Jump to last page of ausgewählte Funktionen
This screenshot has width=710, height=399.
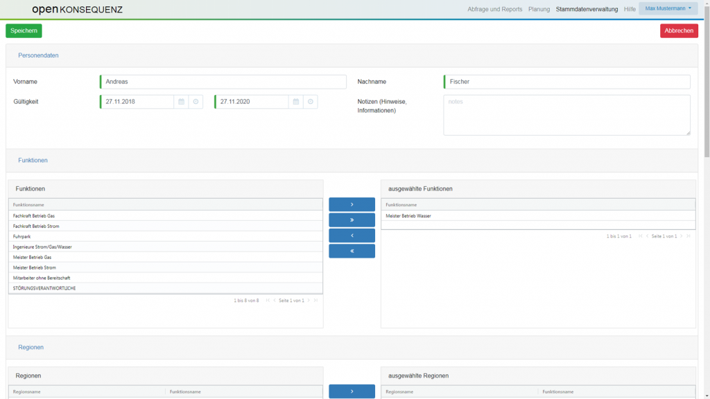point(689,236)
